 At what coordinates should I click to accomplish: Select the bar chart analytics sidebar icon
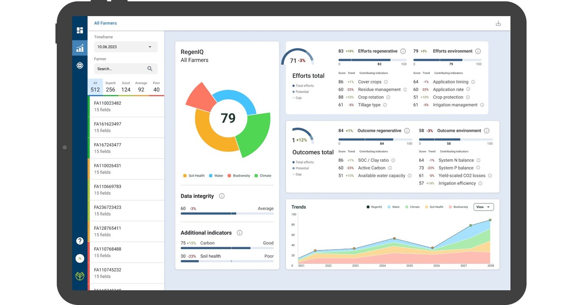pos(80,48)
